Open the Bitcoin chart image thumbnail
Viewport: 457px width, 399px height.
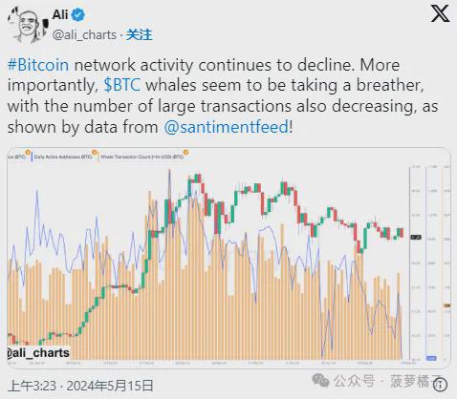pyautogui.click(x=228, y=258)
